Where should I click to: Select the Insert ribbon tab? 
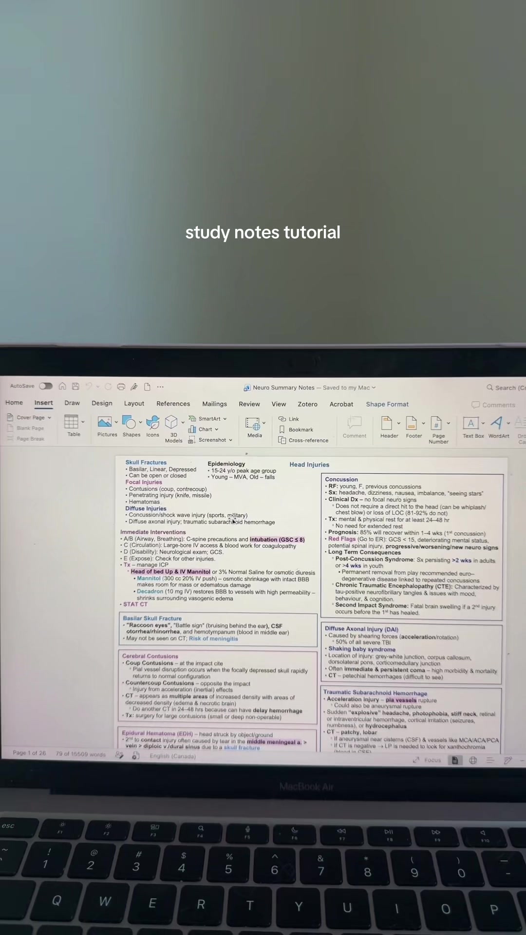click(43, 403)
